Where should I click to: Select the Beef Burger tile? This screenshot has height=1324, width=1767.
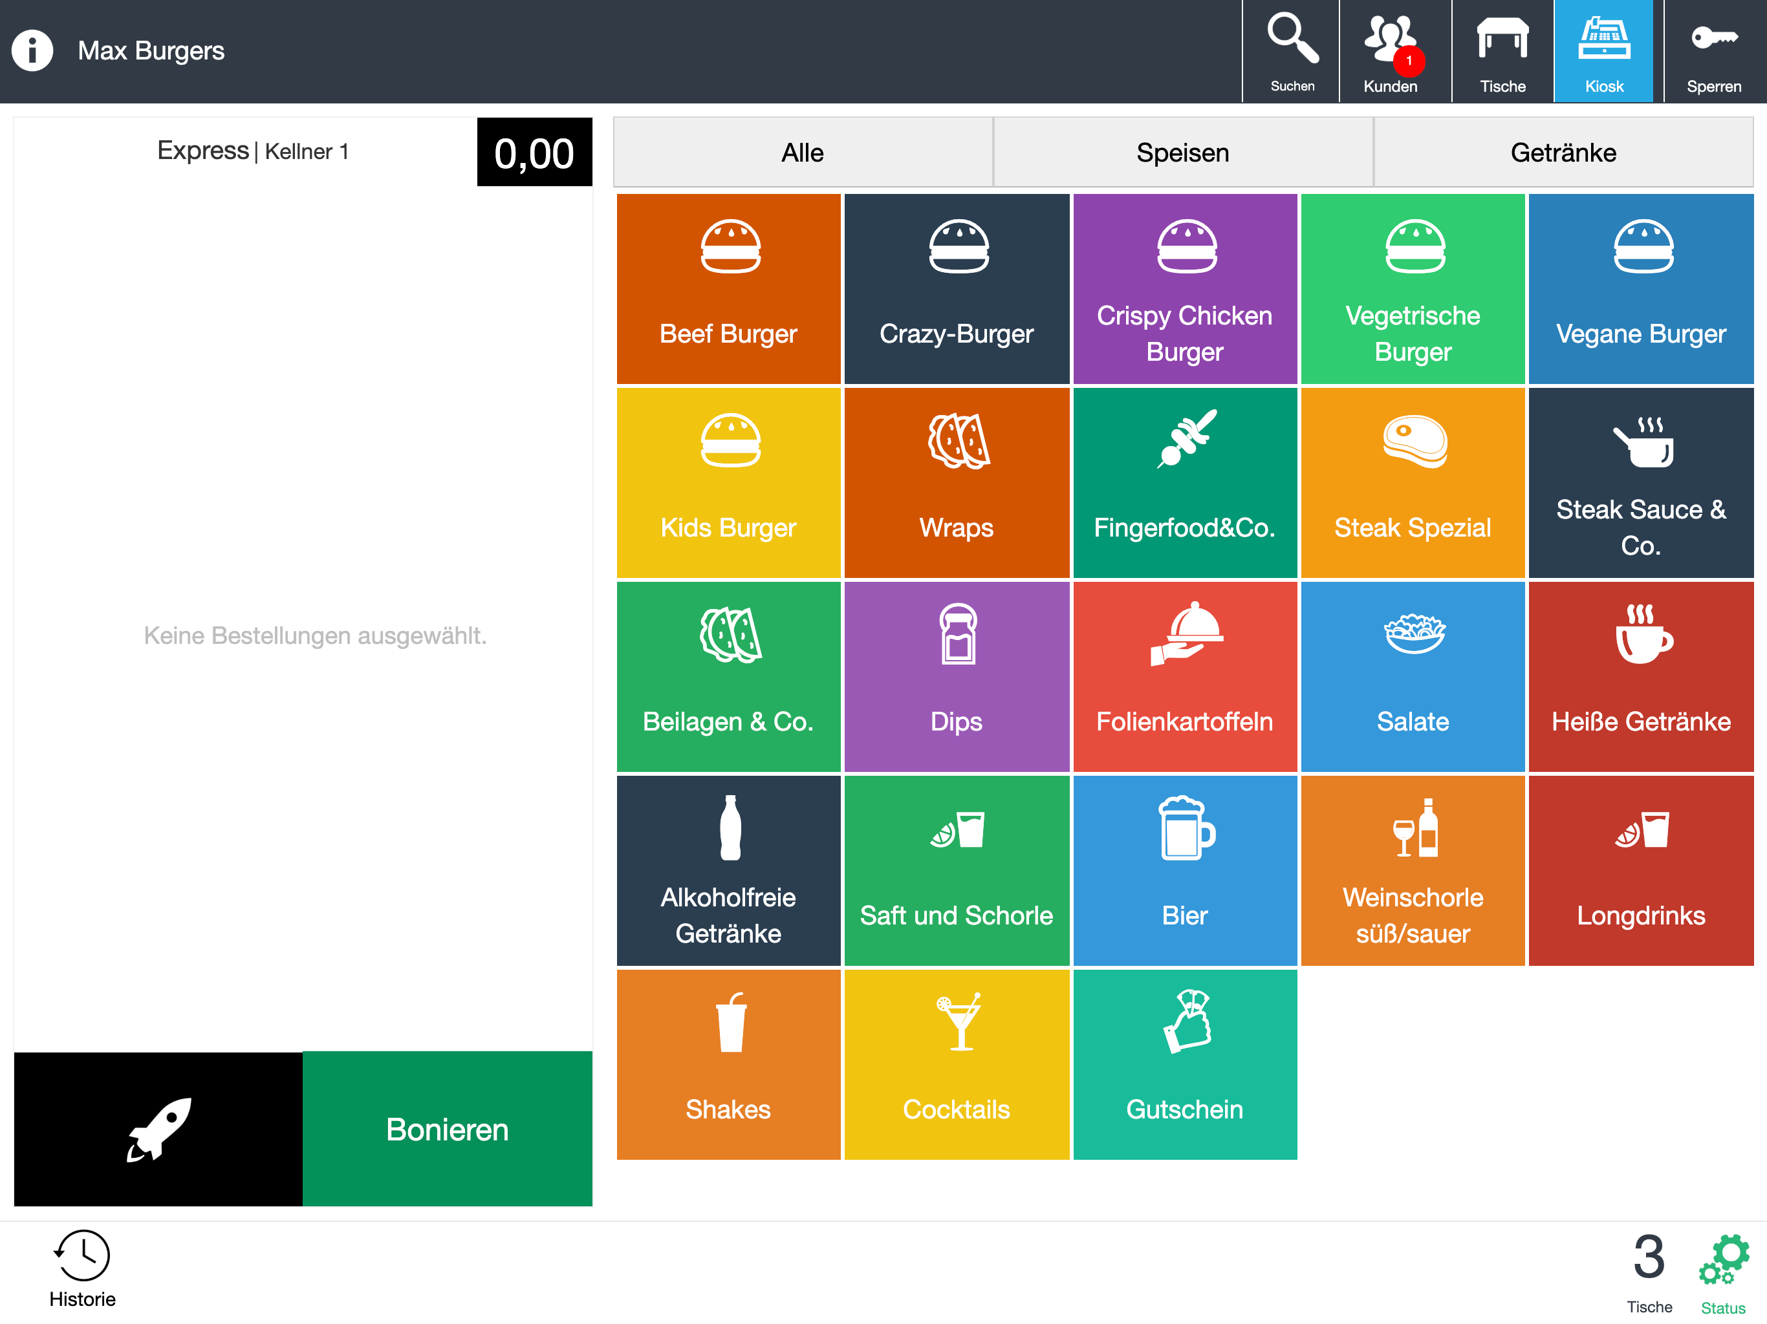[728, 289]
